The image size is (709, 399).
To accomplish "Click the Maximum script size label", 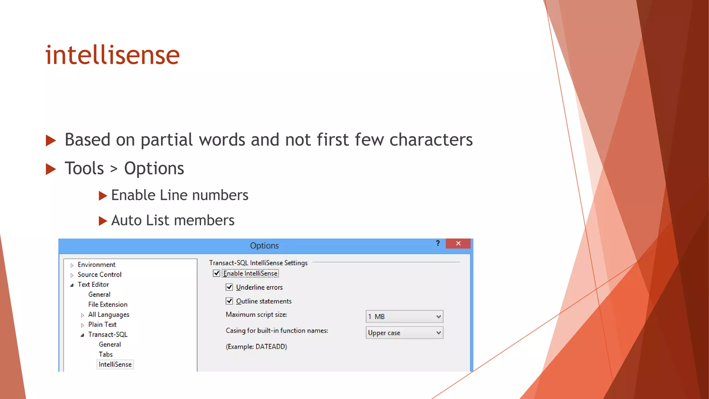I will [x=257, y=314].
